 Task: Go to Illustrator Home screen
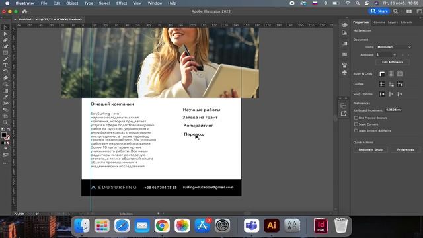(24, 11)
